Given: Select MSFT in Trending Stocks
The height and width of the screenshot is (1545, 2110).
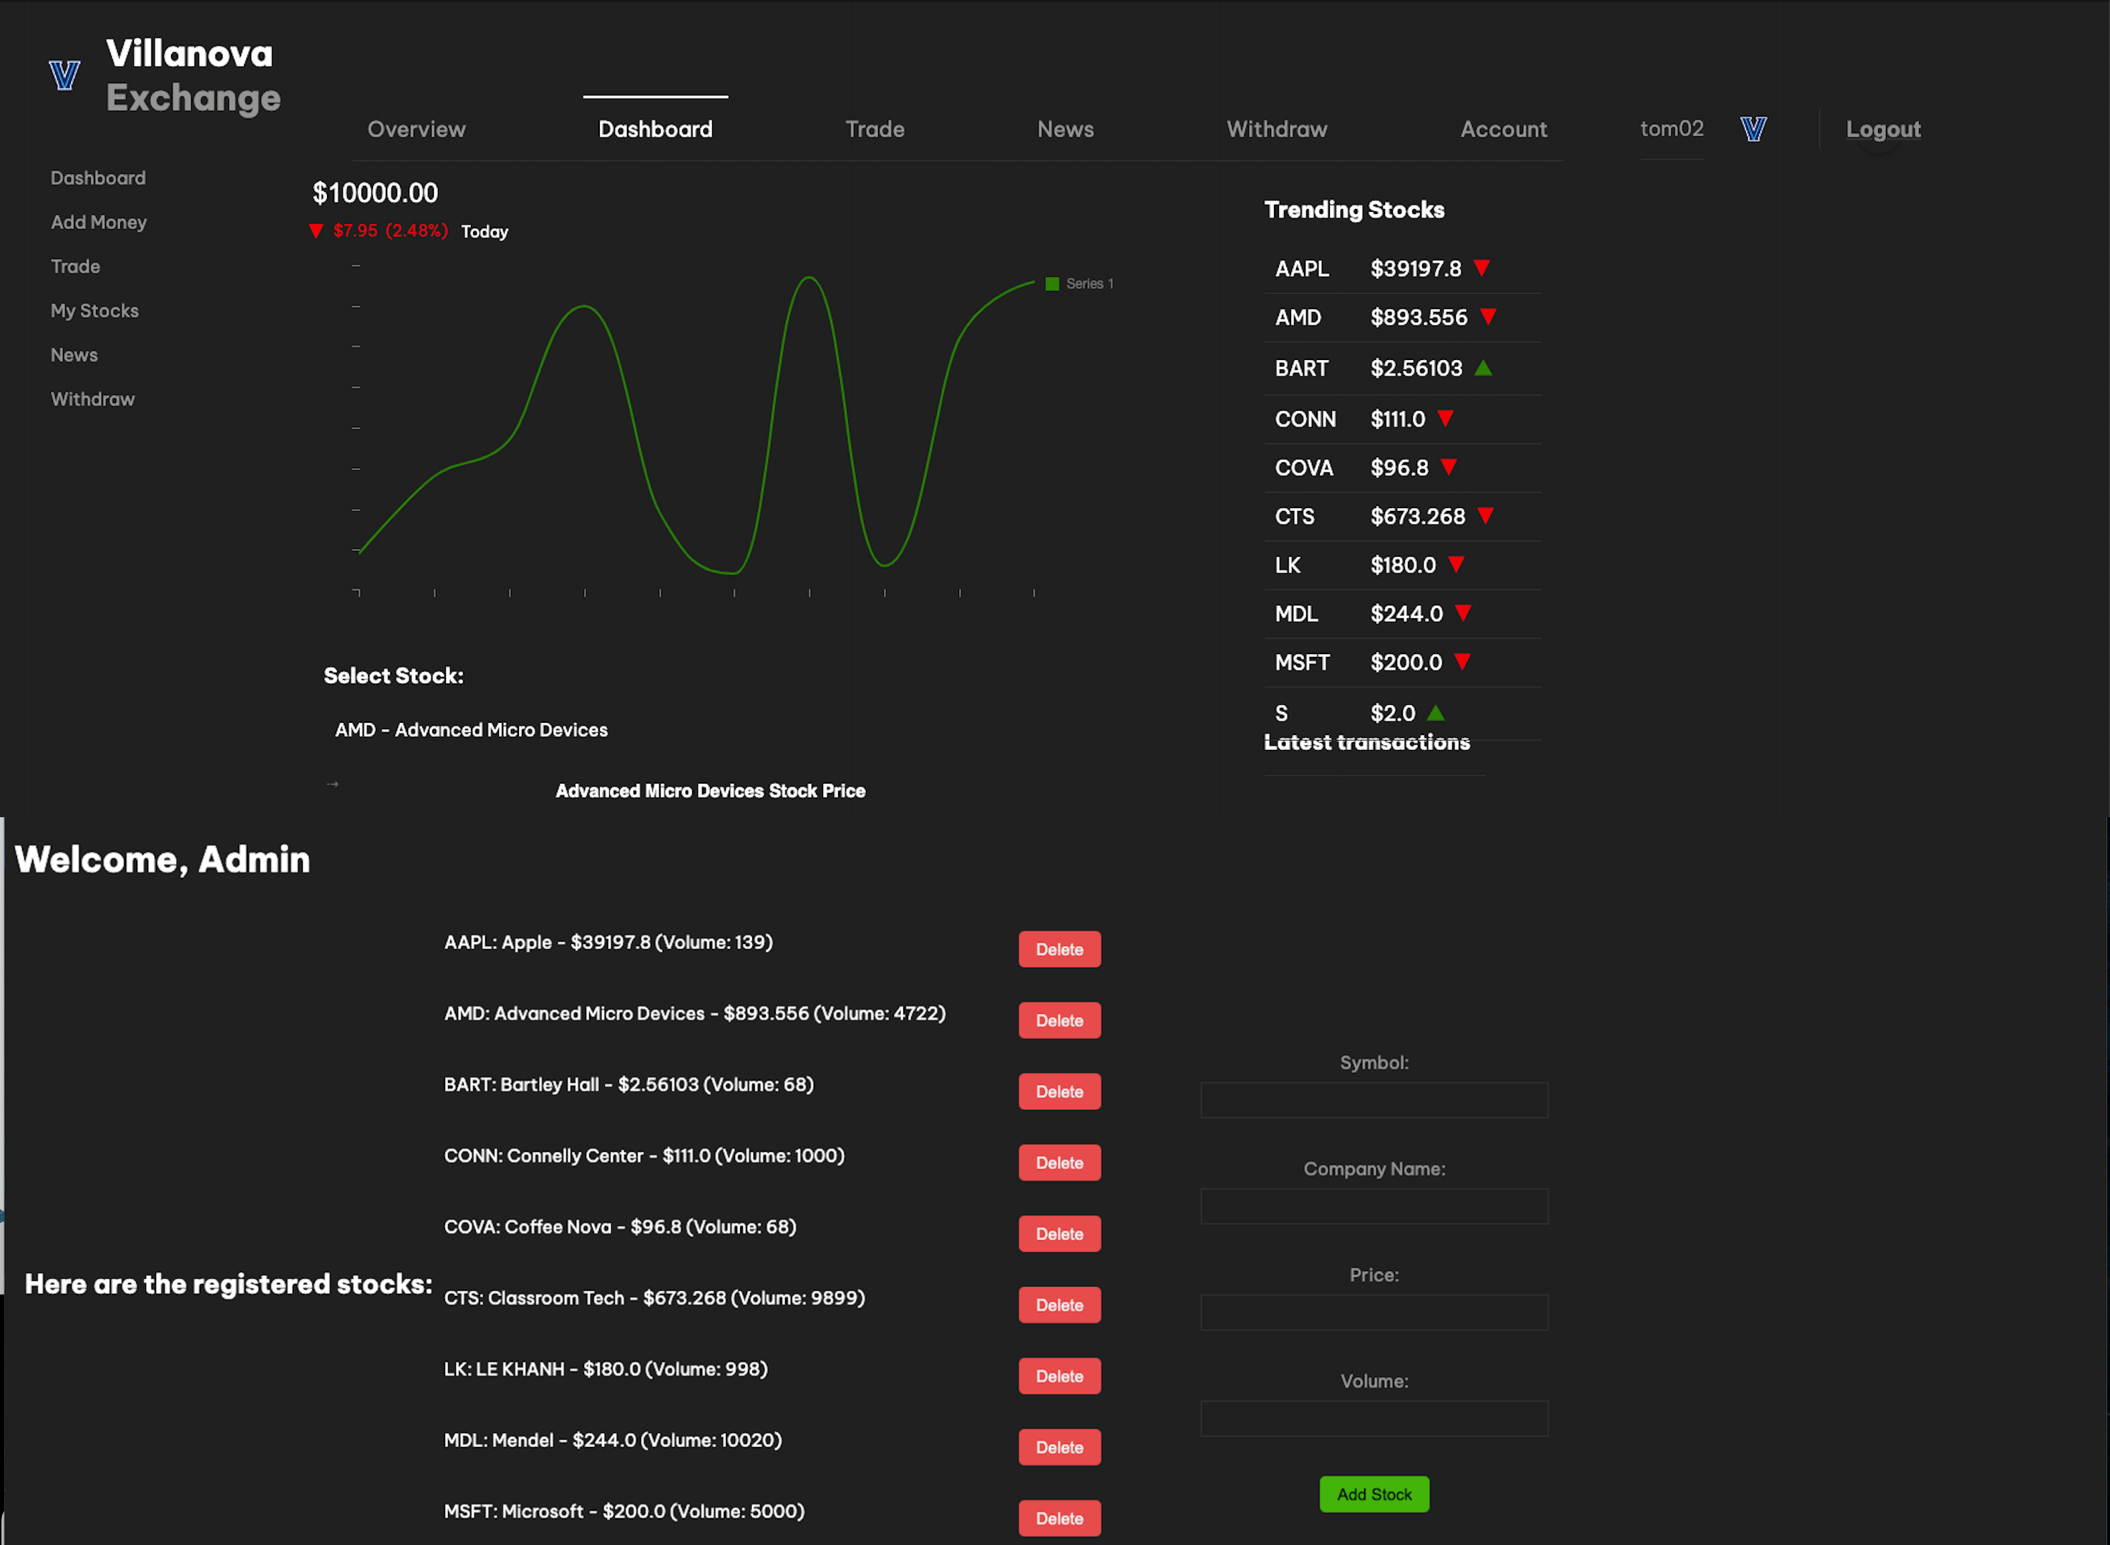Looking at the screenshot, I should click(x=1302, y=661).
